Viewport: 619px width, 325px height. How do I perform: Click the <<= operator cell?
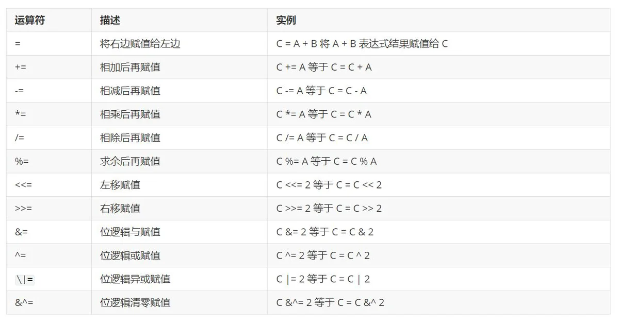pyautogui.click(x=24, y=185)
